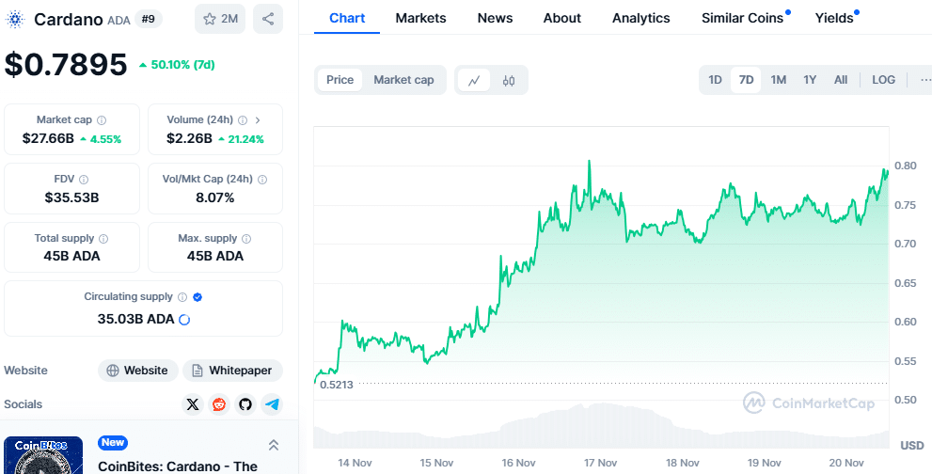Select Price chart mode
The height and width of the screenshot is (474, 932).
click(340, 80)
